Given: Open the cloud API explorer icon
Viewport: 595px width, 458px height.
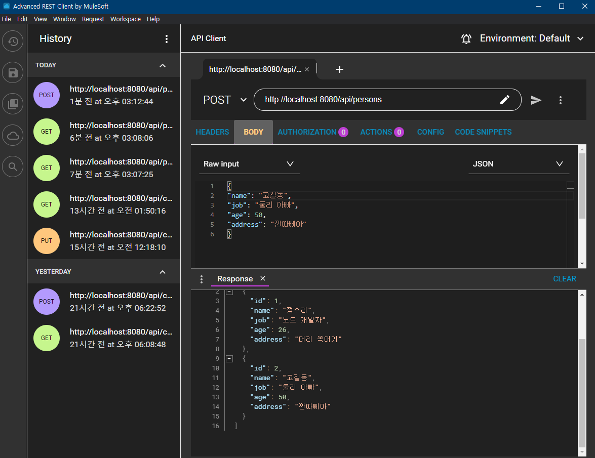Looking at the screenshot, I should click(x=13, y=135).
